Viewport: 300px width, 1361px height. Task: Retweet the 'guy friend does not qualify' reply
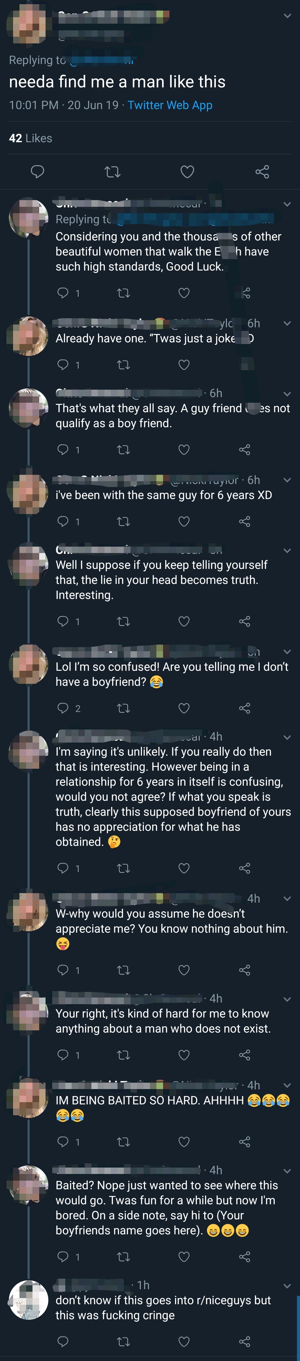pos(123,449)
